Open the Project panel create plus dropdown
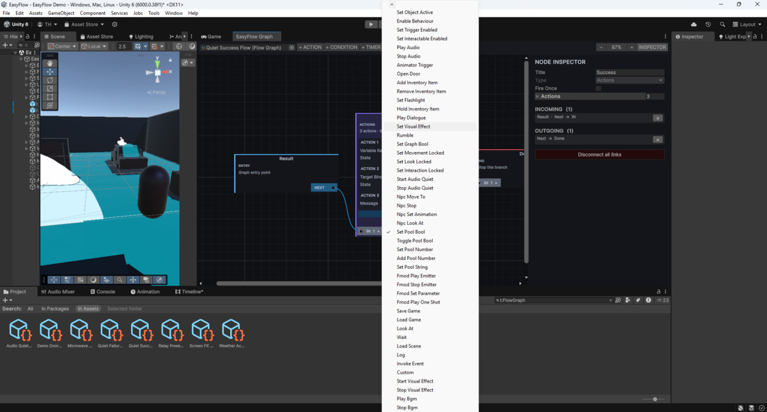Viewport: 767px width, 412px height. (8, 300)
